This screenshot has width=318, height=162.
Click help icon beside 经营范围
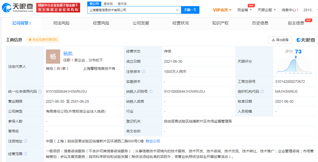[x=26, y=154]
